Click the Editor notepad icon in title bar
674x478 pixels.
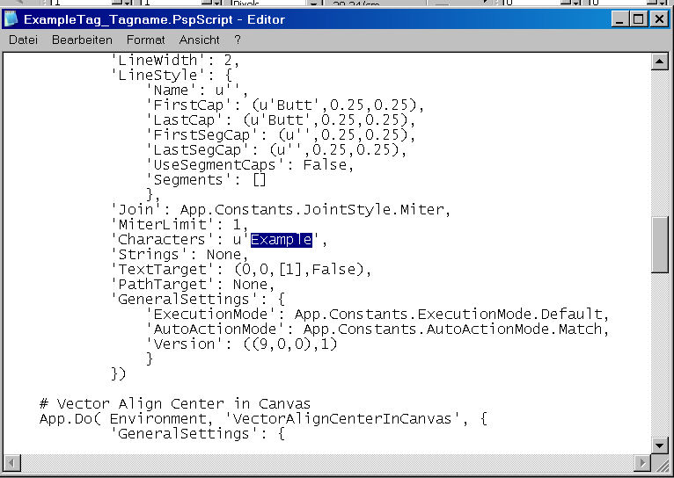(x=11, y=18)
